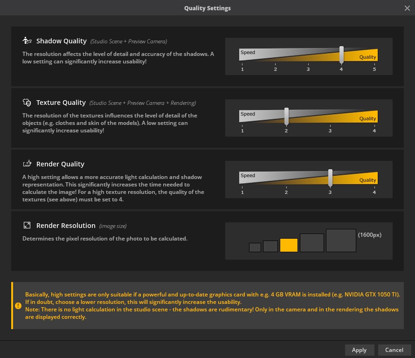Select the fourth render resolution box
415x358 pixels.
pyautogui.click(x=311, y=243)
